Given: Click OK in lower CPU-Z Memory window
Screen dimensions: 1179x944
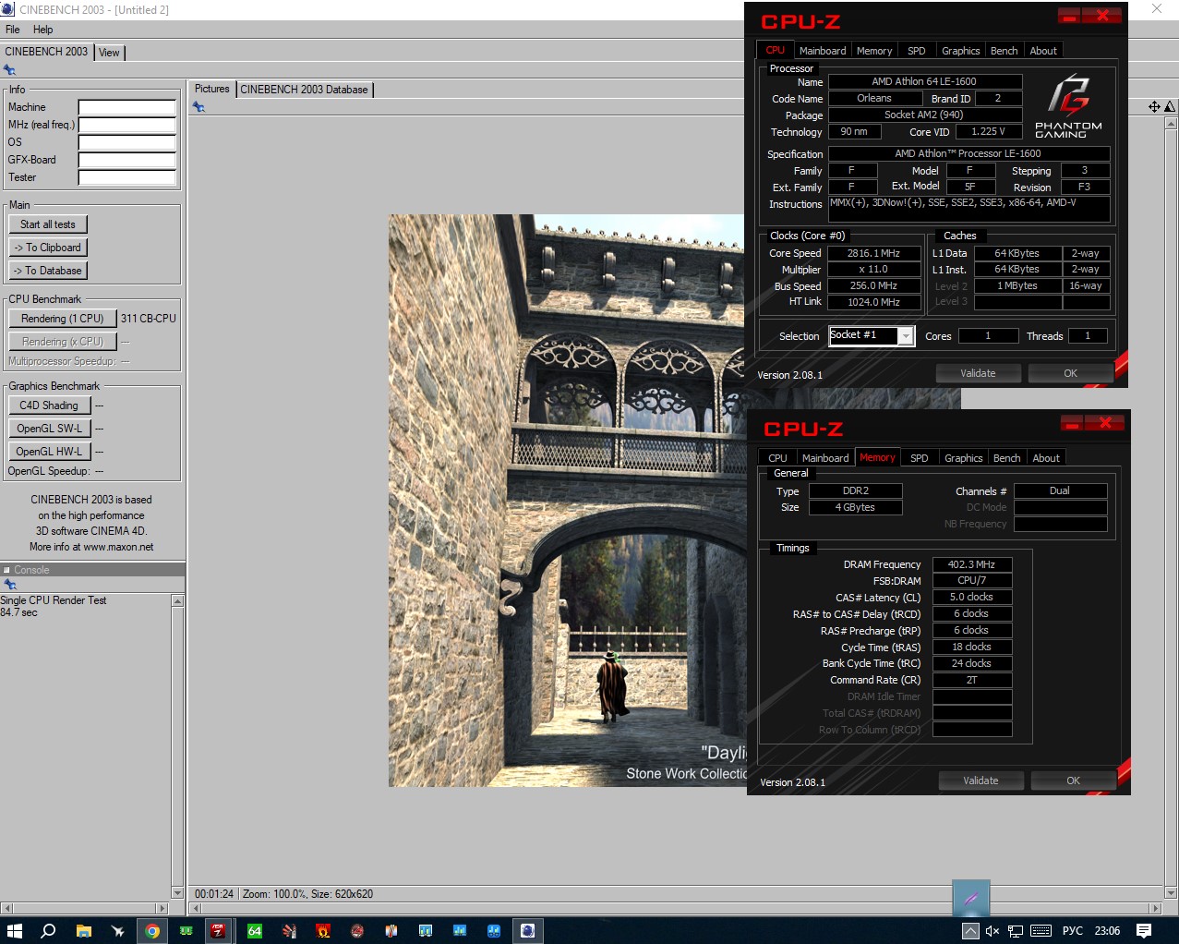Looking at the screenshot, I should pyautogui.click(x=1073, y=781).
